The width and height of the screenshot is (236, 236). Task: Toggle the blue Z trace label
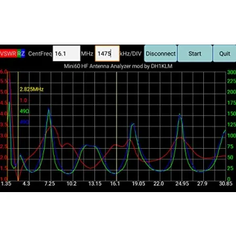[23, 54]
